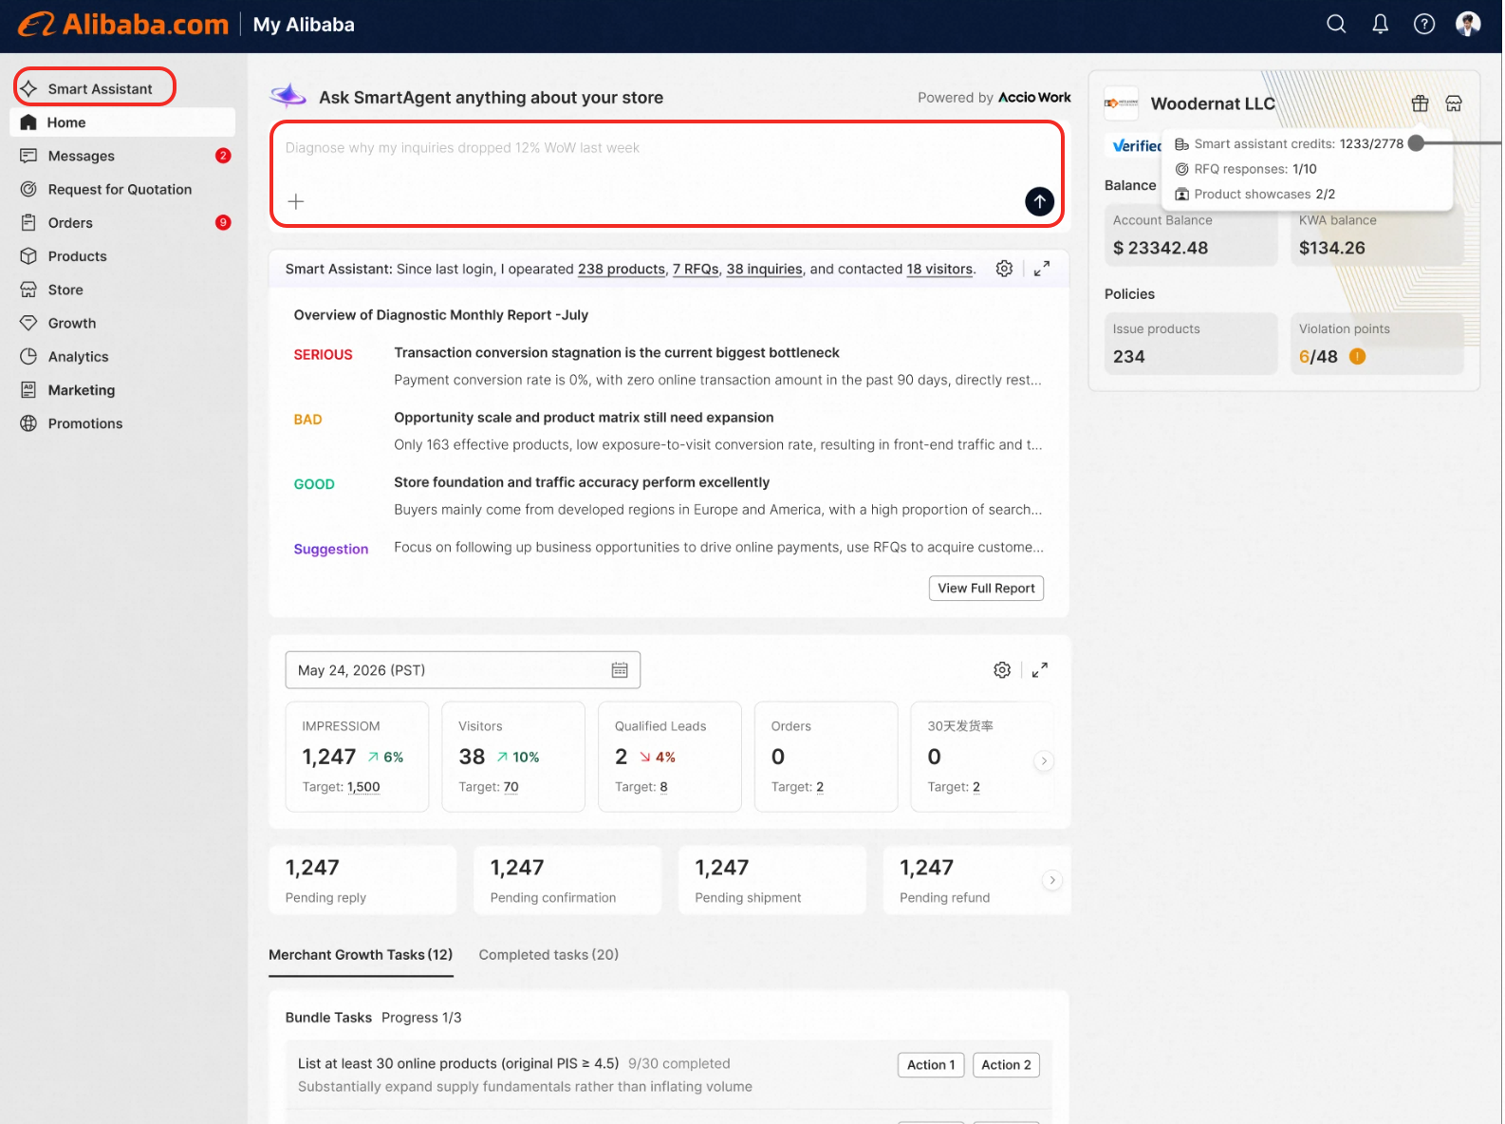Image resolution: width=1505 pixels, height=1124 pixels.
Task: Open the Pending shipment card
Action: pos(772,880)
